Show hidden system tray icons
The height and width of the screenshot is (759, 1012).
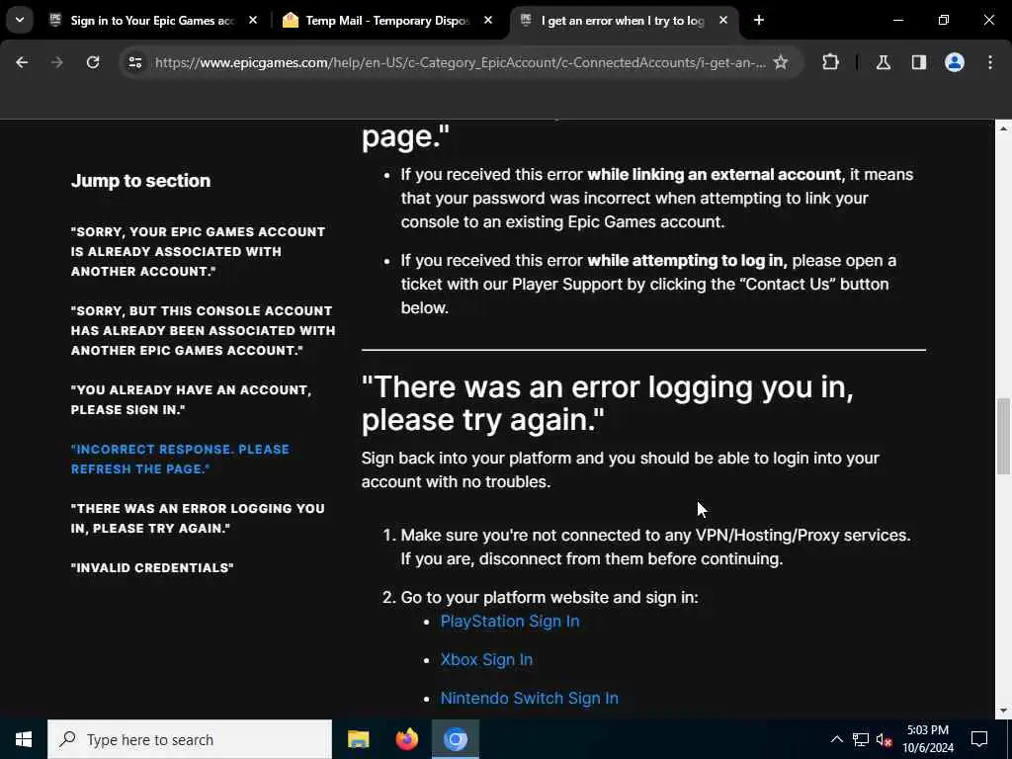(x=836, y=739)
